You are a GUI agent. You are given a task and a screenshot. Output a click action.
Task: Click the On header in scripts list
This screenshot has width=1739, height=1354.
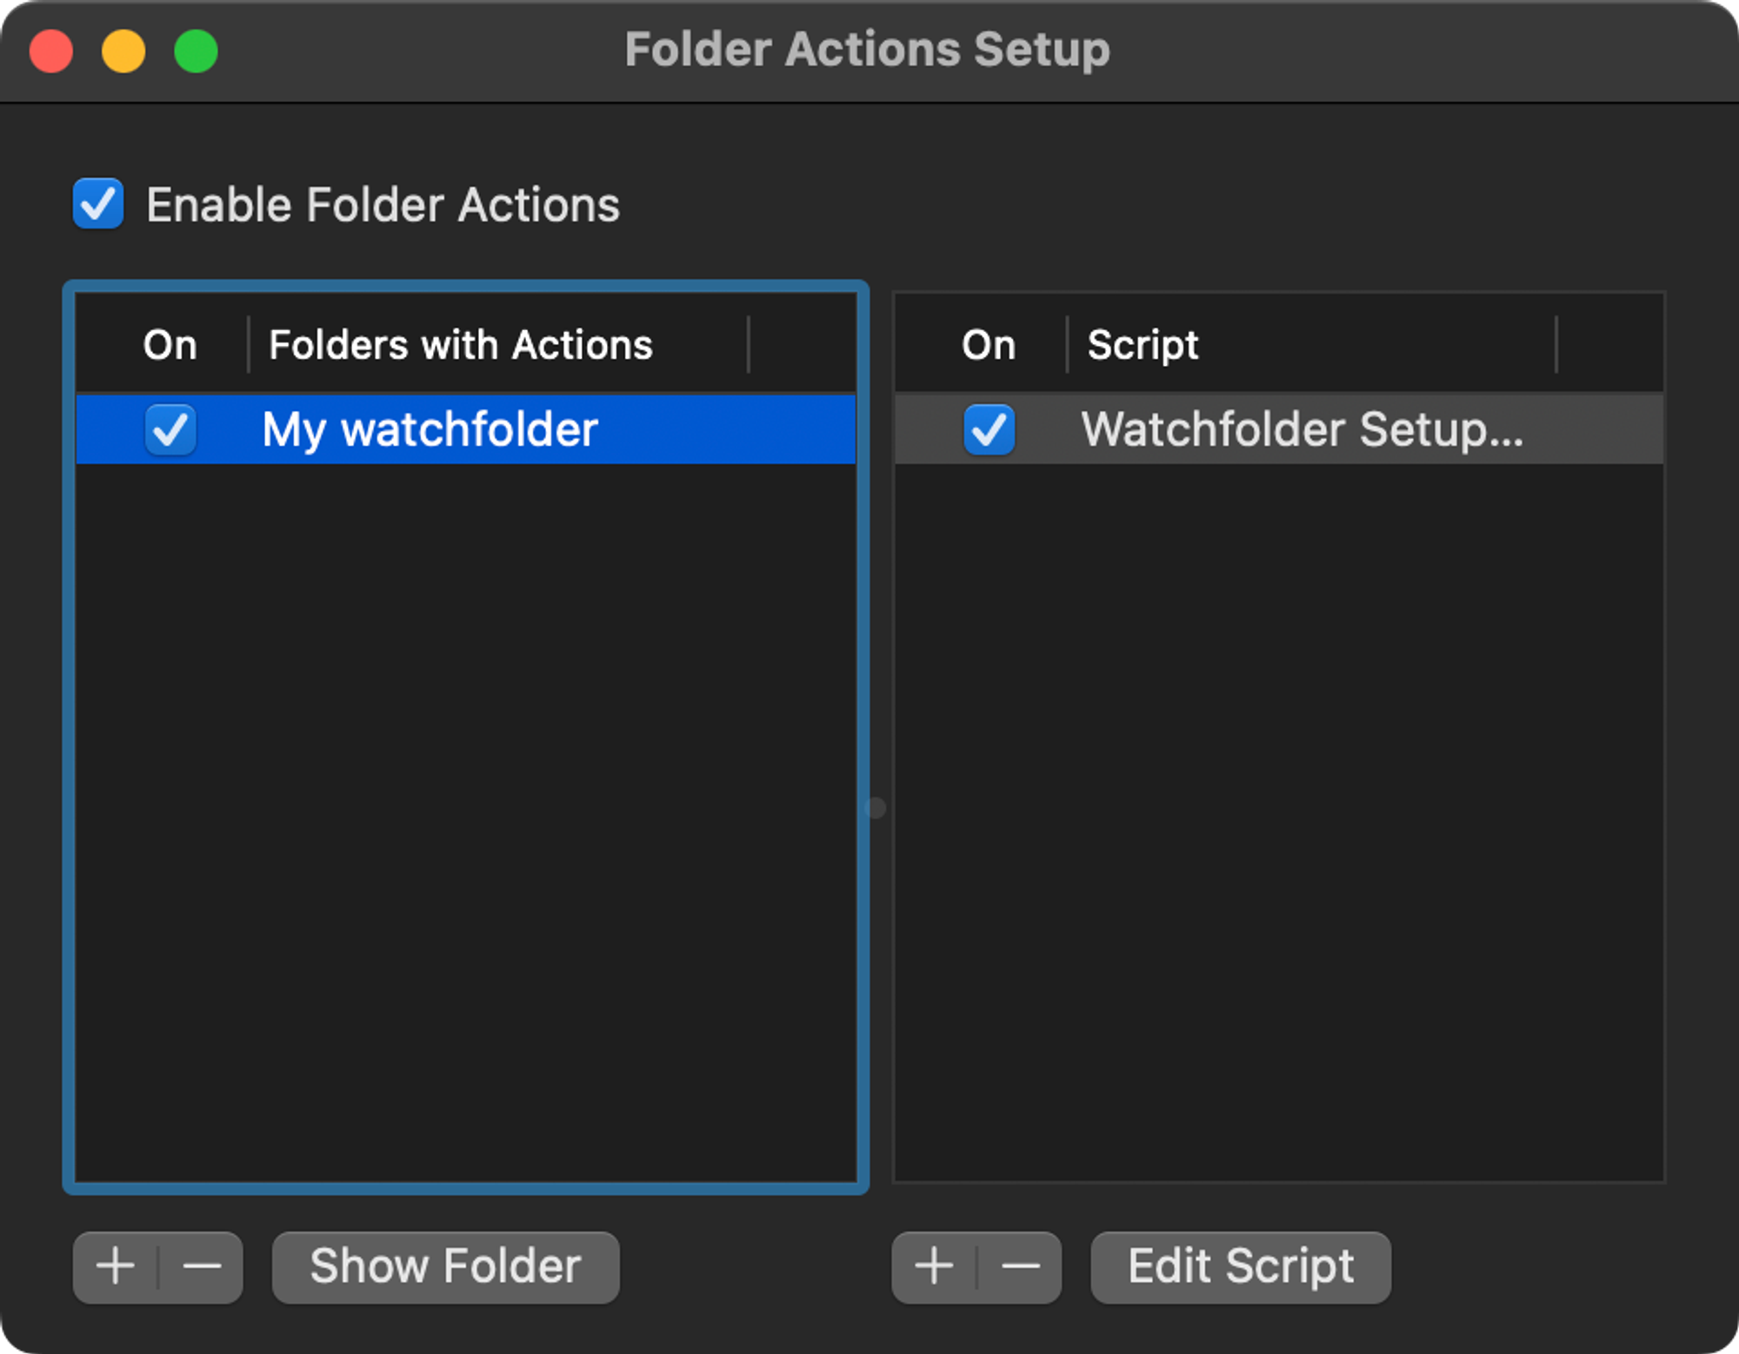click(989, 345)
